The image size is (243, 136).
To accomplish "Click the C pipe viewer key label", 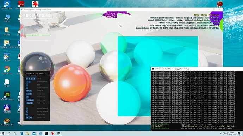I will click(x=27, y=115).
